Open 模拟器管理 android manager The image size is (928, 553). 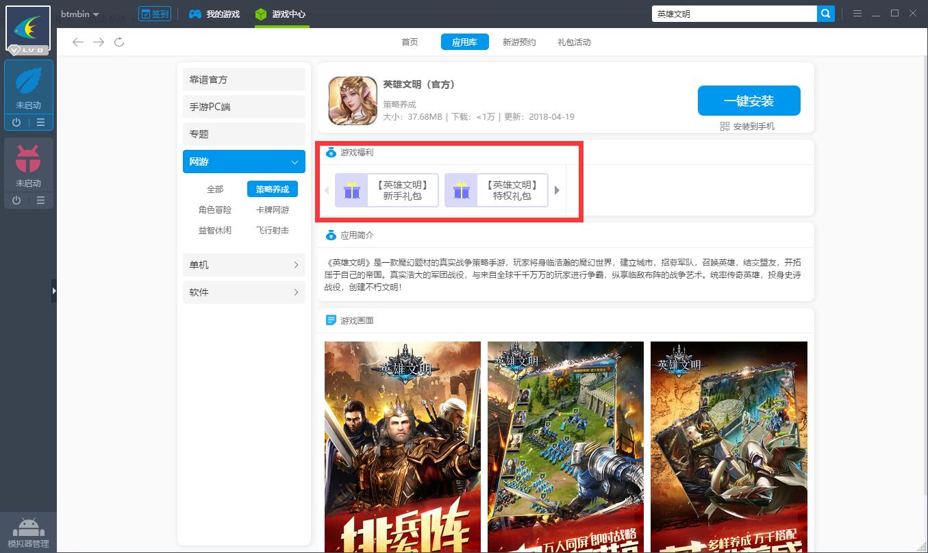[28, 533]
